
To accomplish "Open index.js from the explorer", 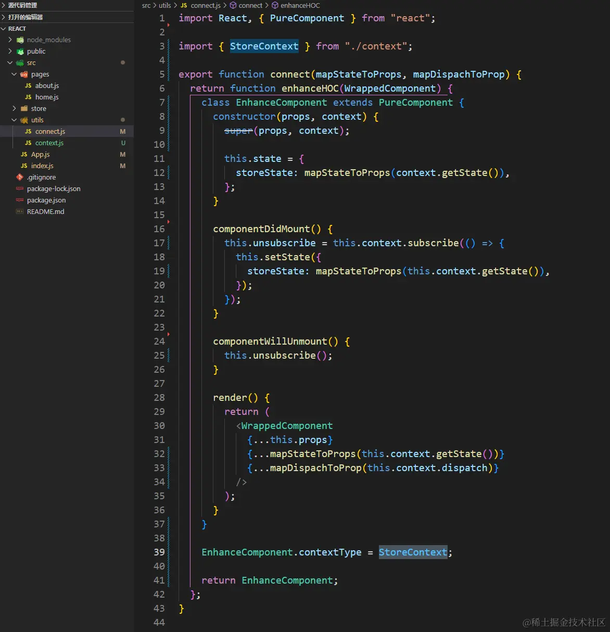I will (42, 166).
